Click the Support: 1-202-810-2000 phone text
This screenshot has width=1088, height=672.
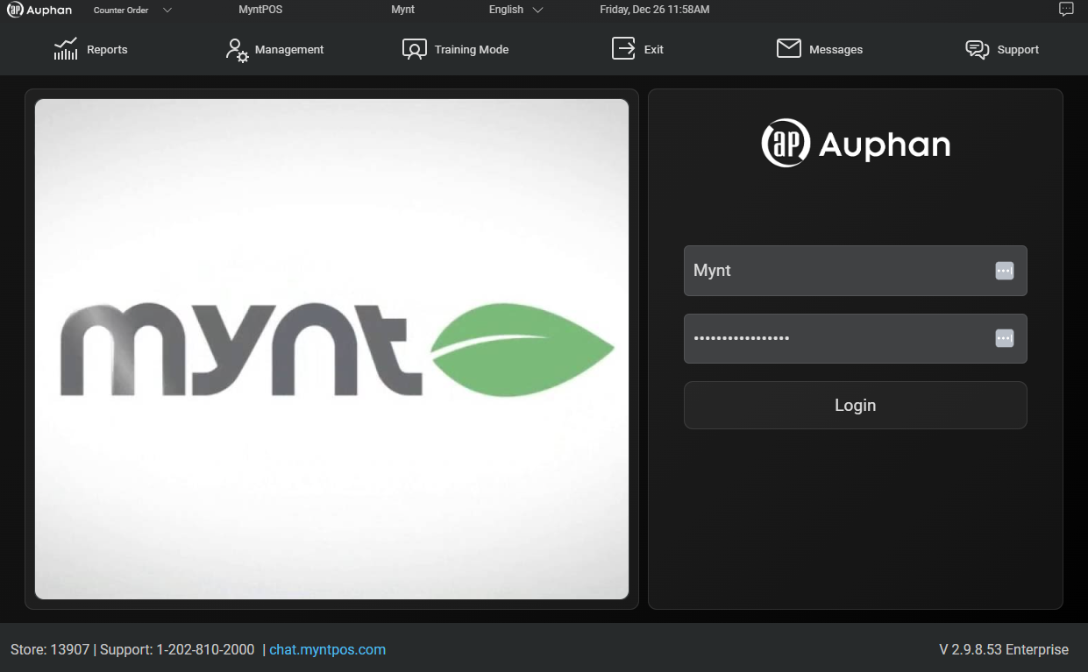(x=177, y=649)
